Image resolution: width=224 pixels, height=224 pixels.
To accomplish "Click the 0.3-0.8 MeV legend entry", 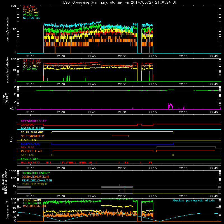I will (32, 63).
